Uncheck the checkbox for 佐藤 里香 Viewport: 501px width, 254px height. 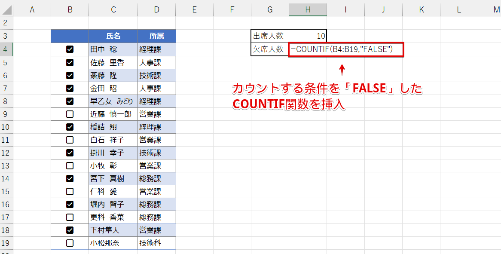[x=70, y=62]
